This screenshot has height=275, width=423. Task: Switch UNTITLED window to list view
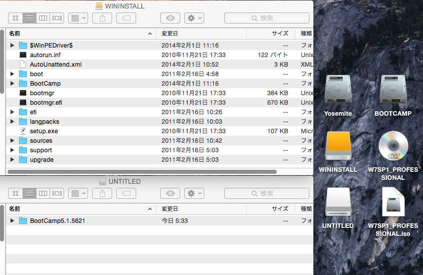[30, 193]
